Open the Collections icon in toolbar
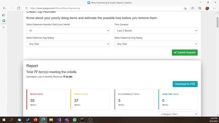The height and width of the screenshot is (123, 219). point(200,8)
